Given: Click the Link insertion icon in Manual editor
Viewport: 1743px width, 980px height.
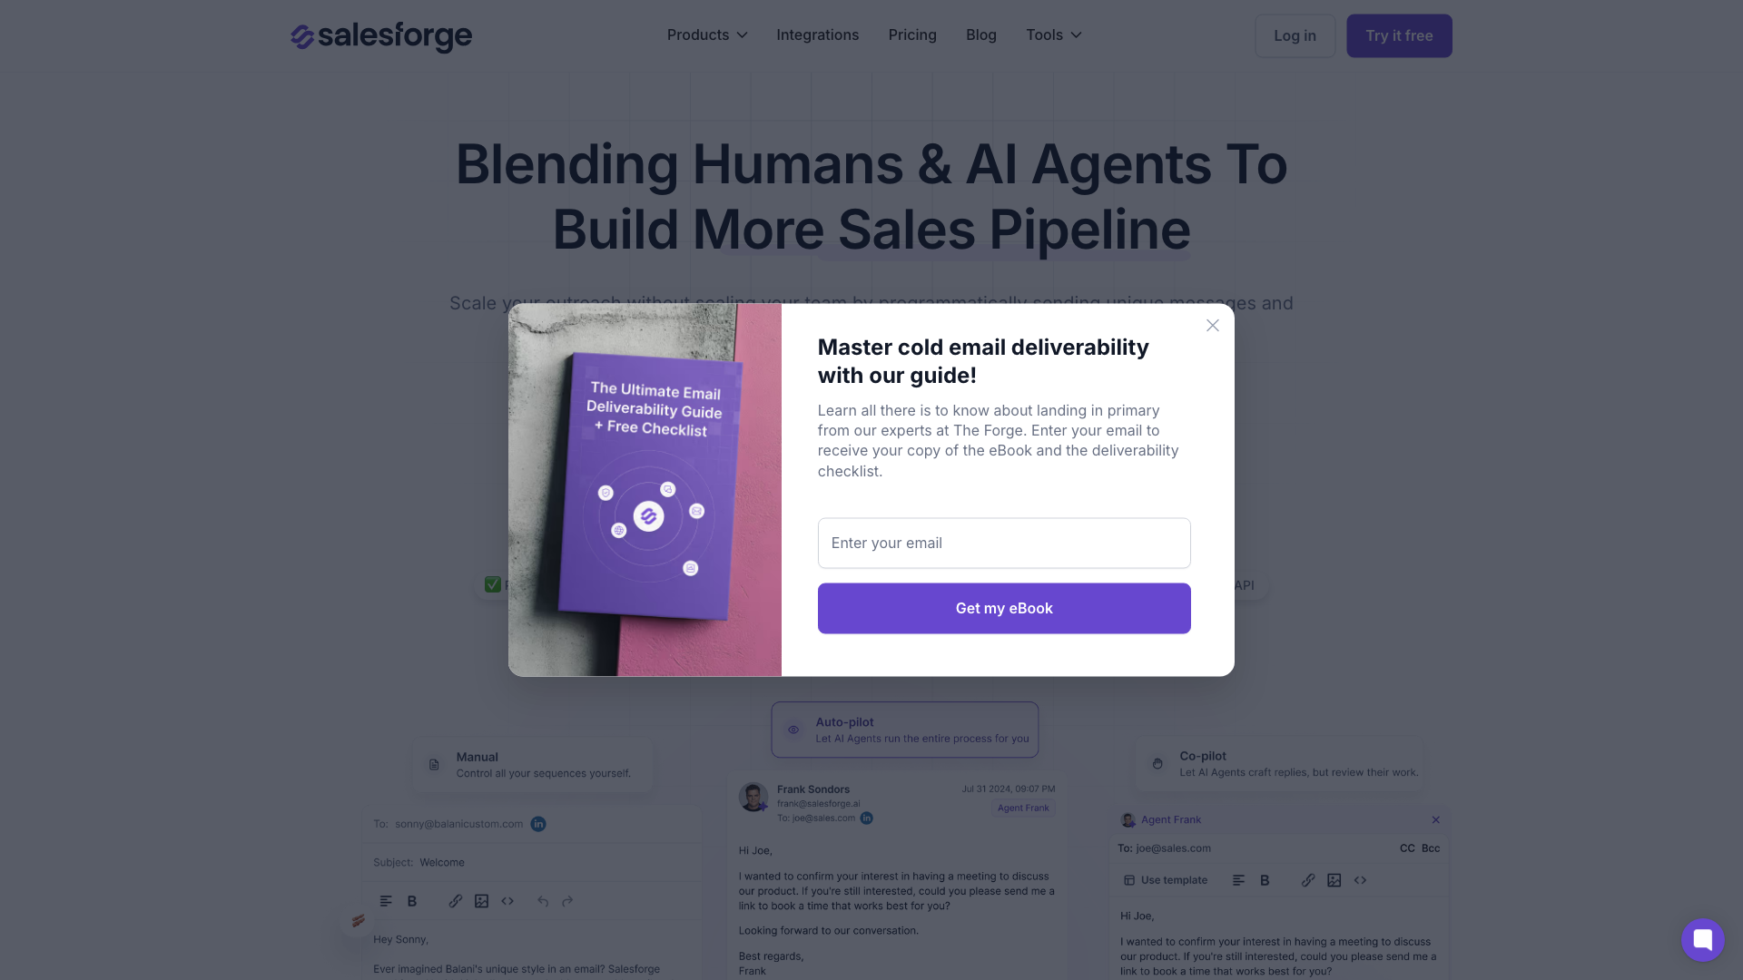Looking at the screenshot, I should click(x=456, y=901).
